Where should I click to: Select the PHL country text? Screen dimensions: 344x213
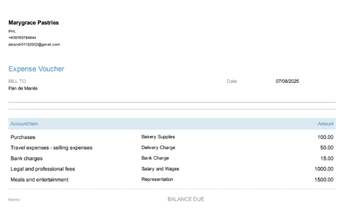tap(12, 31)
